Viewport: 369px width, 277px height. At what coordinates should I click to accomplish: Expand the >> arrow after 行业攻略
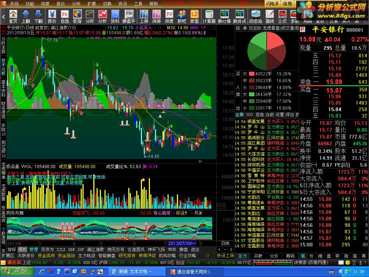207,256
